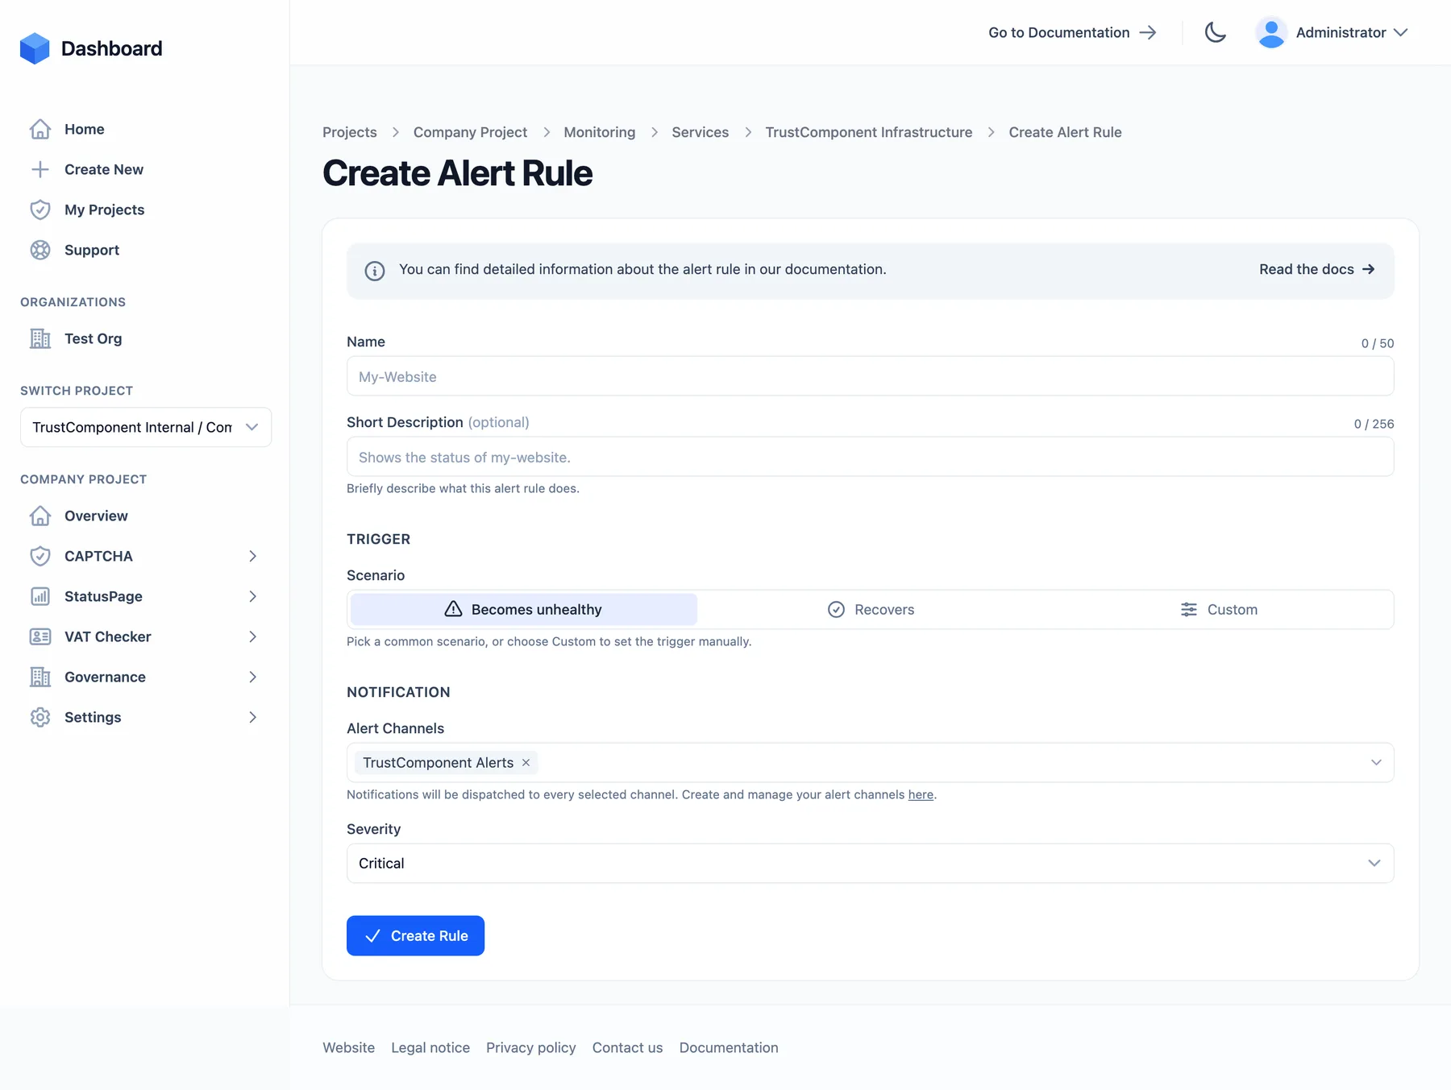Screen dimensions: 1451x1090
Task: Click the Settings gear icon
Action: point(40,717)
